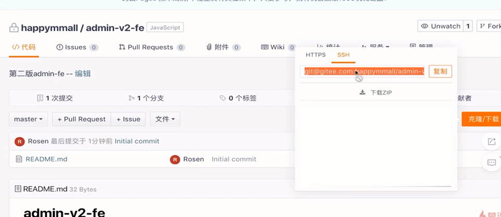Click the tag icon beside 0 个标签
This screenshot has height=217, width=501.
223,98
